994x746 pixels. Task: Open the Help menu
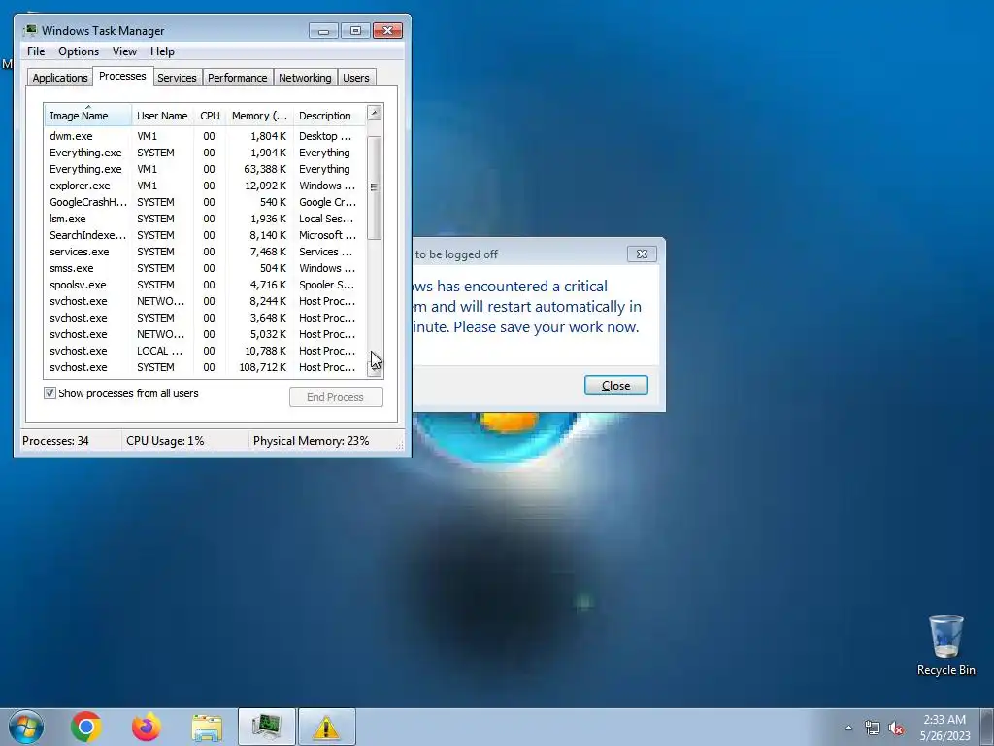pyautogui.click(x=162, y=51)
